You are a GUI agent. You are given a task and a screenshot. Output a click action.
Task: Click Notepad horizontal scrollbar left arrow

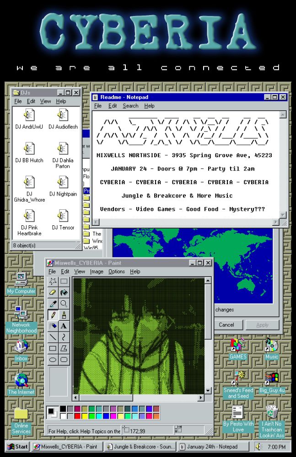(96, 222)
